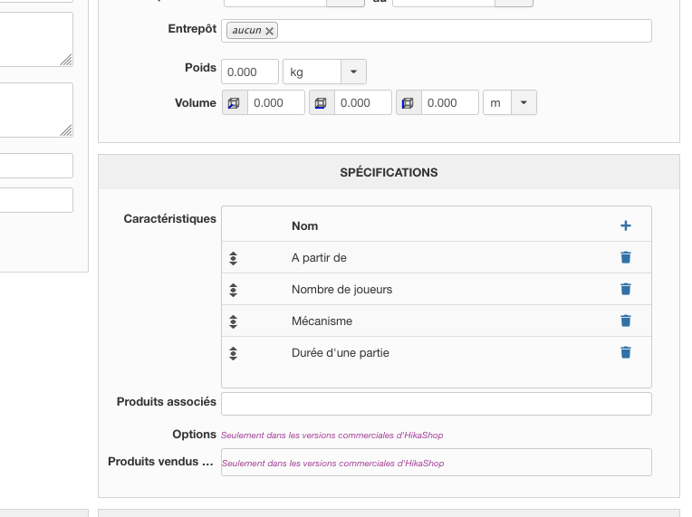692x517 pixels.
Task: Add a new characteristic with plus icon
Action: [x=625, y=225]
